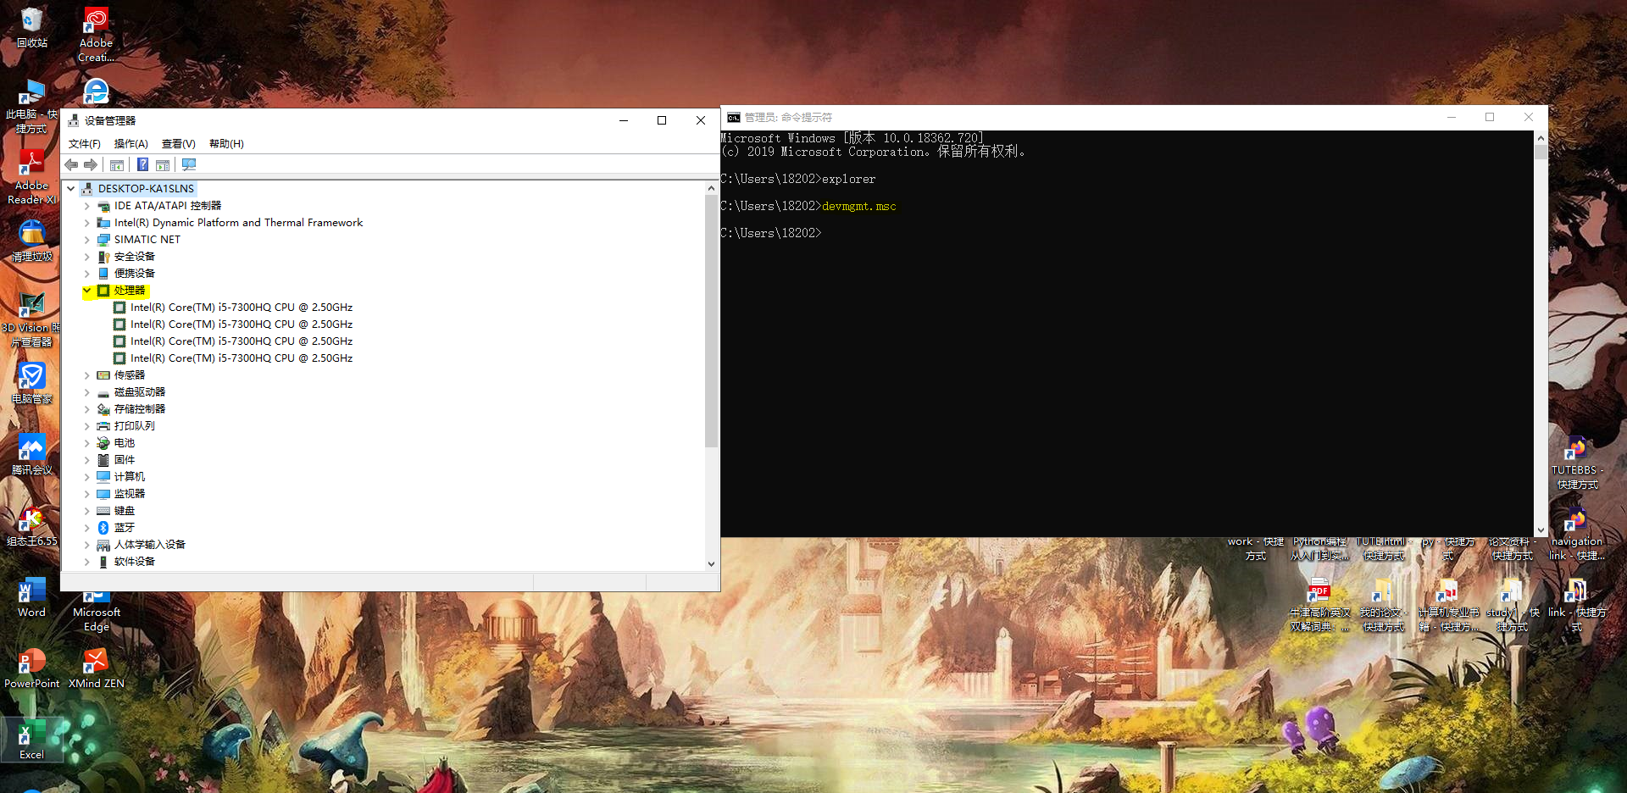Select the 清理垃圾 desktop icon
1627x793 pixels.
[x=32, y=241]
